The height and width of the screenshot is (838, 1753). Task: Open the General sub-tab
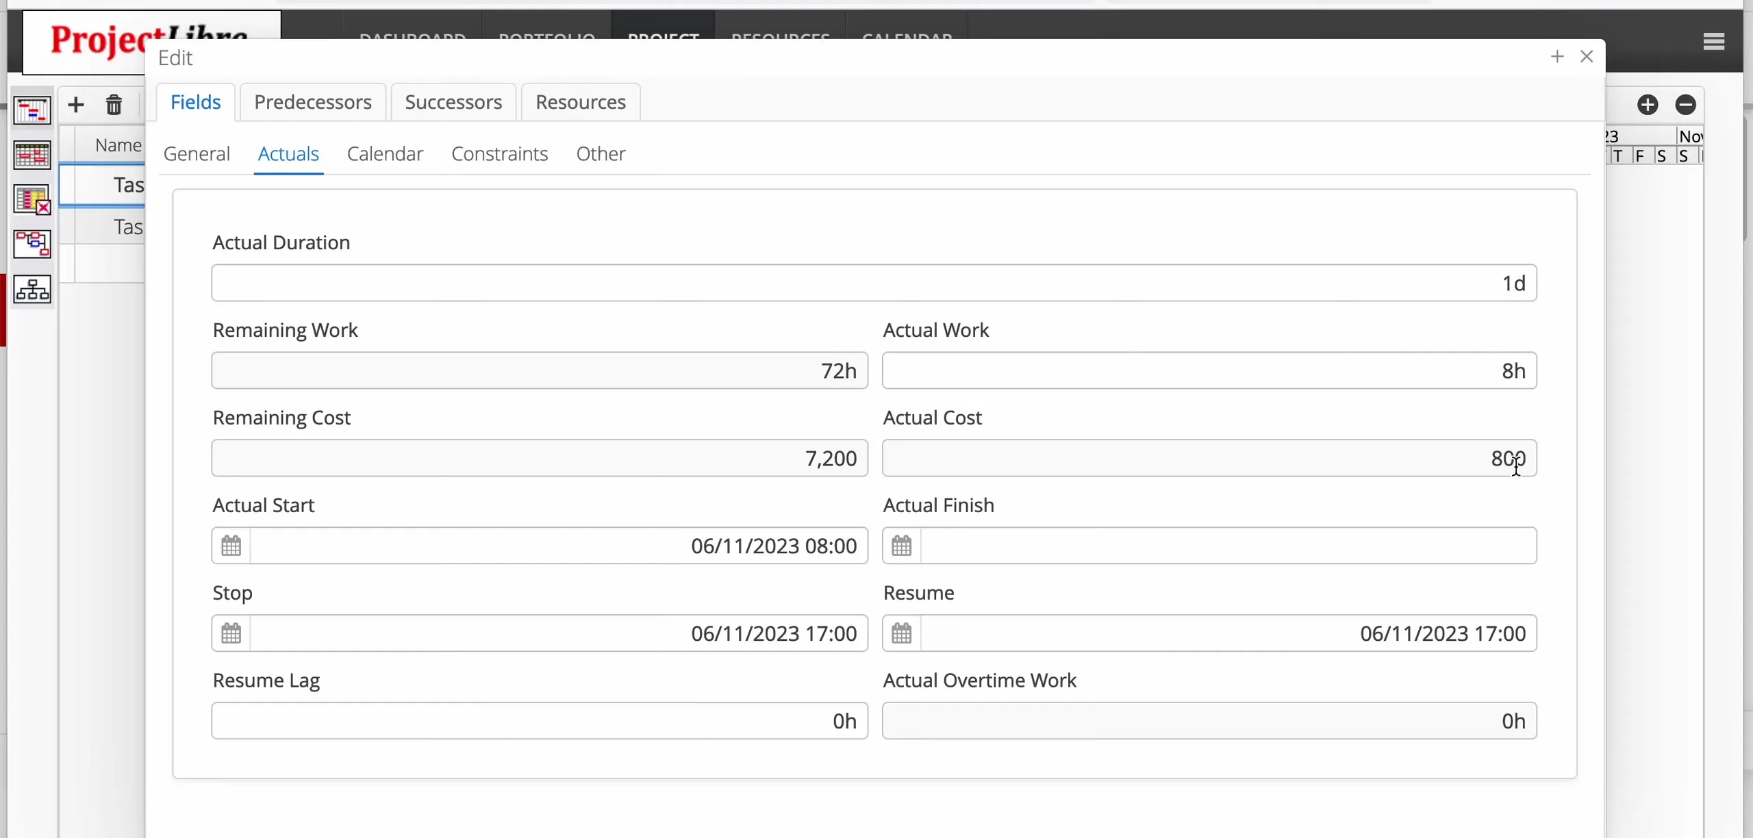coord(197,153)
